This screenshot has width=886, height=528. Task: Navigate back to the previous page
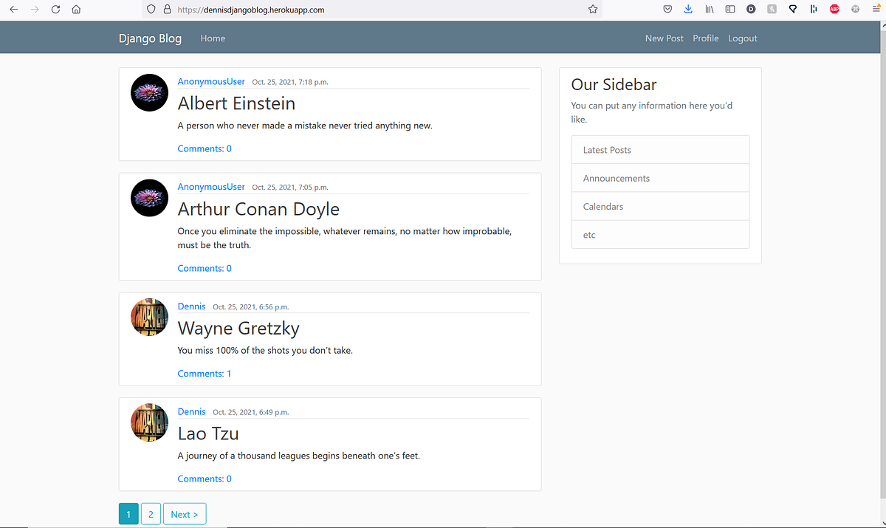(14, 9)
